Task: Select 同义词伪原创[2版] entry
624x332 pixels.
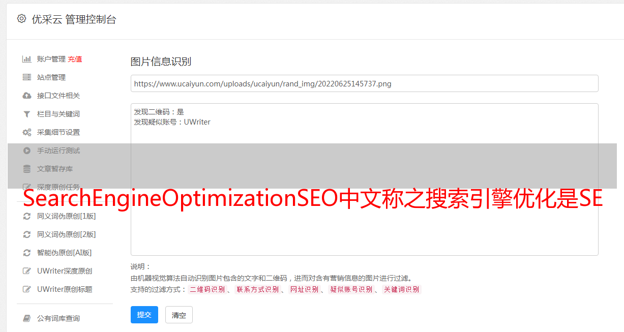Action: click(67, 234)
